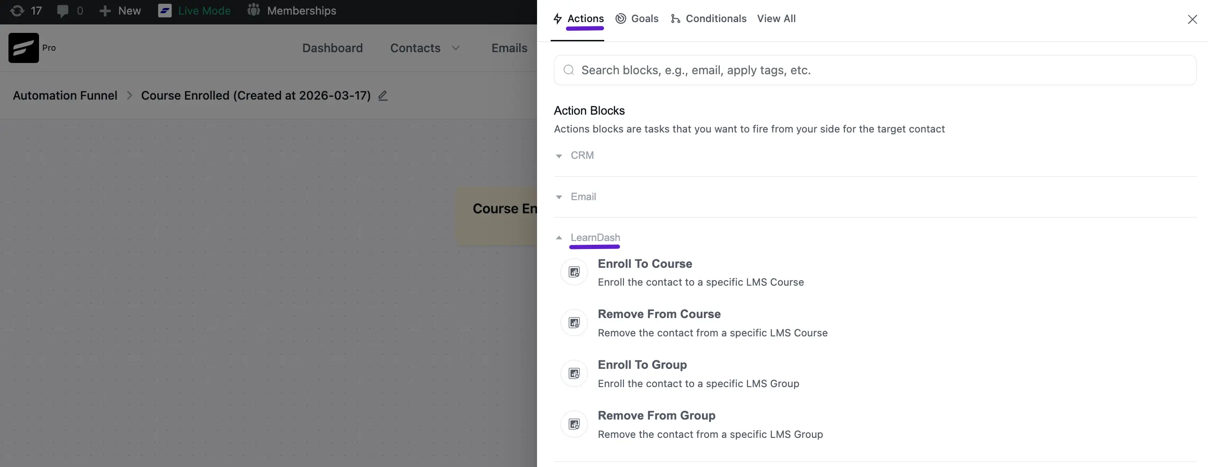
Task: Click the Memberships icon in admin bar
Action: point(254,10)
